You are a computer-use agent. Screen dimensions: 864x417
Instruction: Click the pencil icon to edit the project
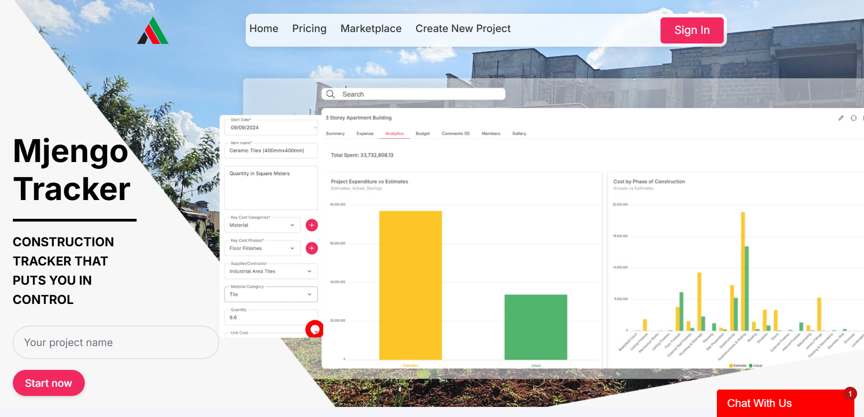[841, 118]
